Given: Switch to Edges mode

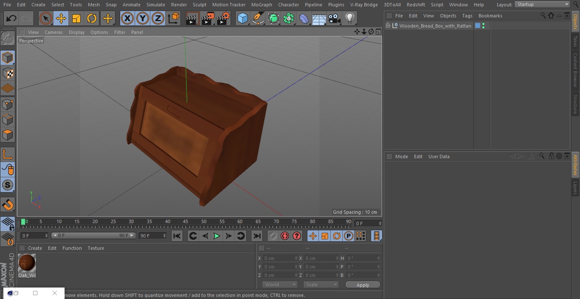Looking at the screenshot, I should tap(8, 120).
